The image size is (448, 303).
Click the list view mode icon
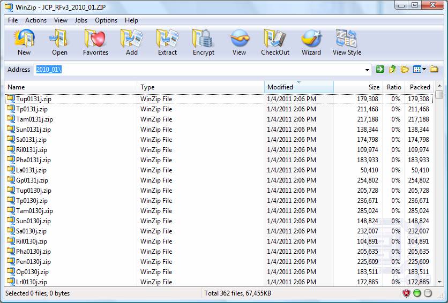417,70
